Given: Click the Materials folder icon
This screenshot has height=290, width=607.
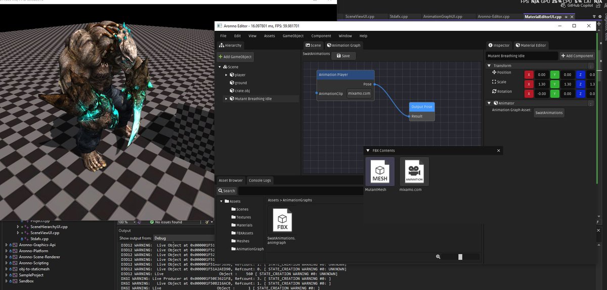Looking at the screenshot, I should point(233,225).
